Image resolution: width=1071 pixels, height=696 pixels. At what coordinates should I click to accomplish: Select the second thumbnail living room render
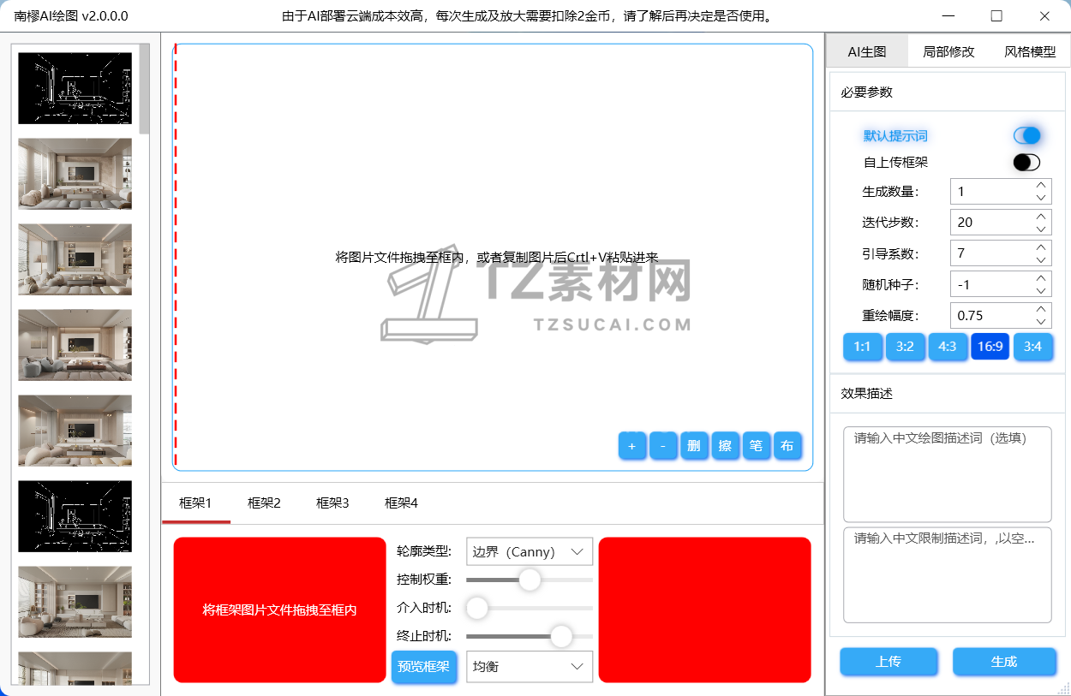pos(75,174)
